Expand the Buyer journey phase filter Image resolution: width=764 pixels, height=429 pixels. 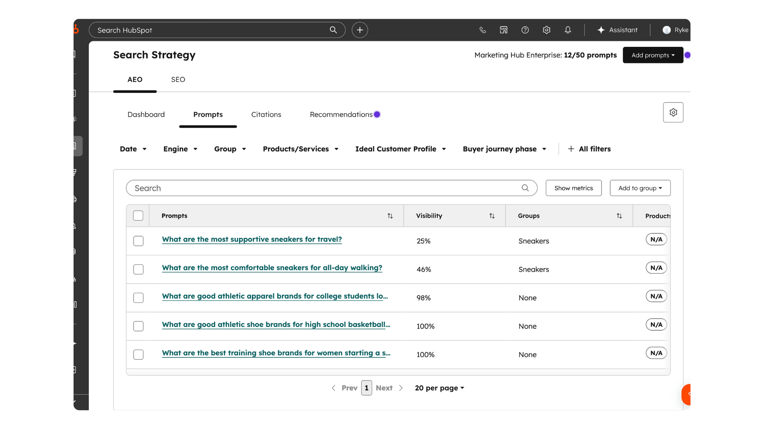505,149
